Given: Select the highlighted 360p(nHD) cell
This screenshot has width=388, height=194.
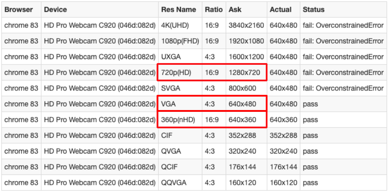Looking at the screenshot, I should (x=178, y=120).
